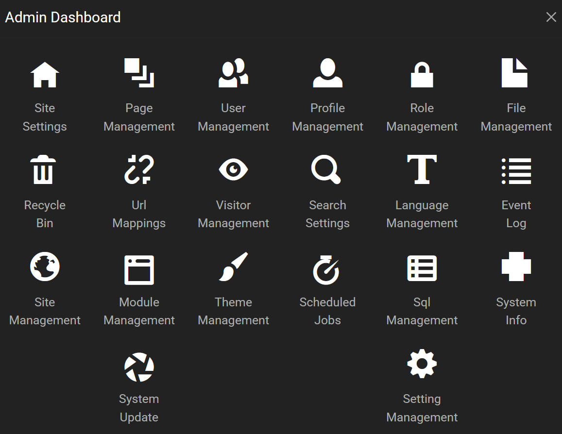The width and height of the screenshot is (562, 434).
Task: Open Module Management window icon
Action: pos(139,269)
